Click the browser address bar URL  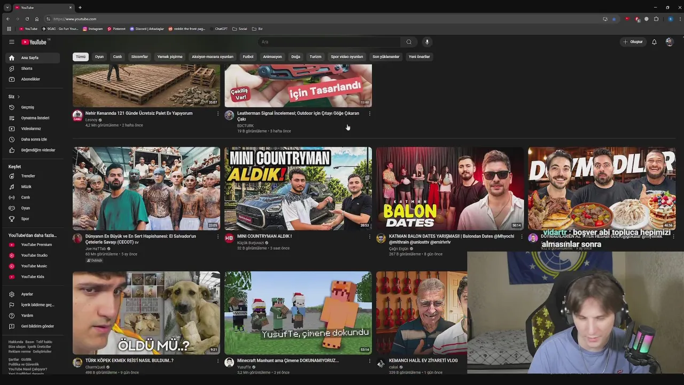click(x=75, y=19)
